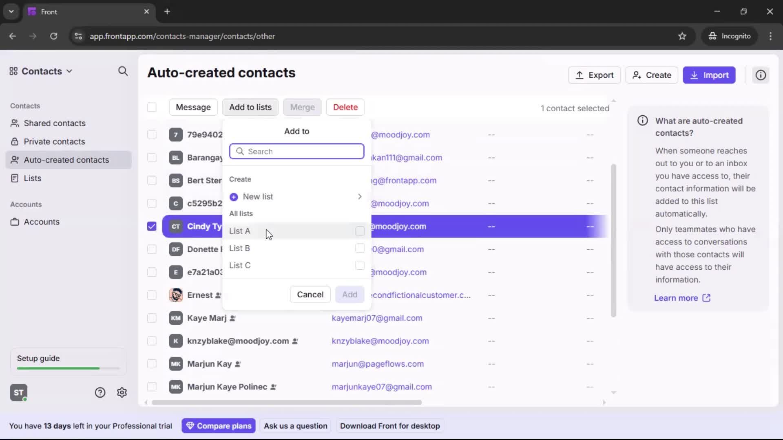Viewport: 783px width, 440px height.
Task: Open workspace settings gear
Action: [122, 392]
